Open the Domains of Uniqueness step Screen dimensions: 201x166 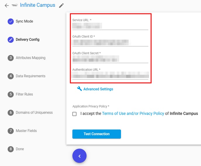(34, 112)
